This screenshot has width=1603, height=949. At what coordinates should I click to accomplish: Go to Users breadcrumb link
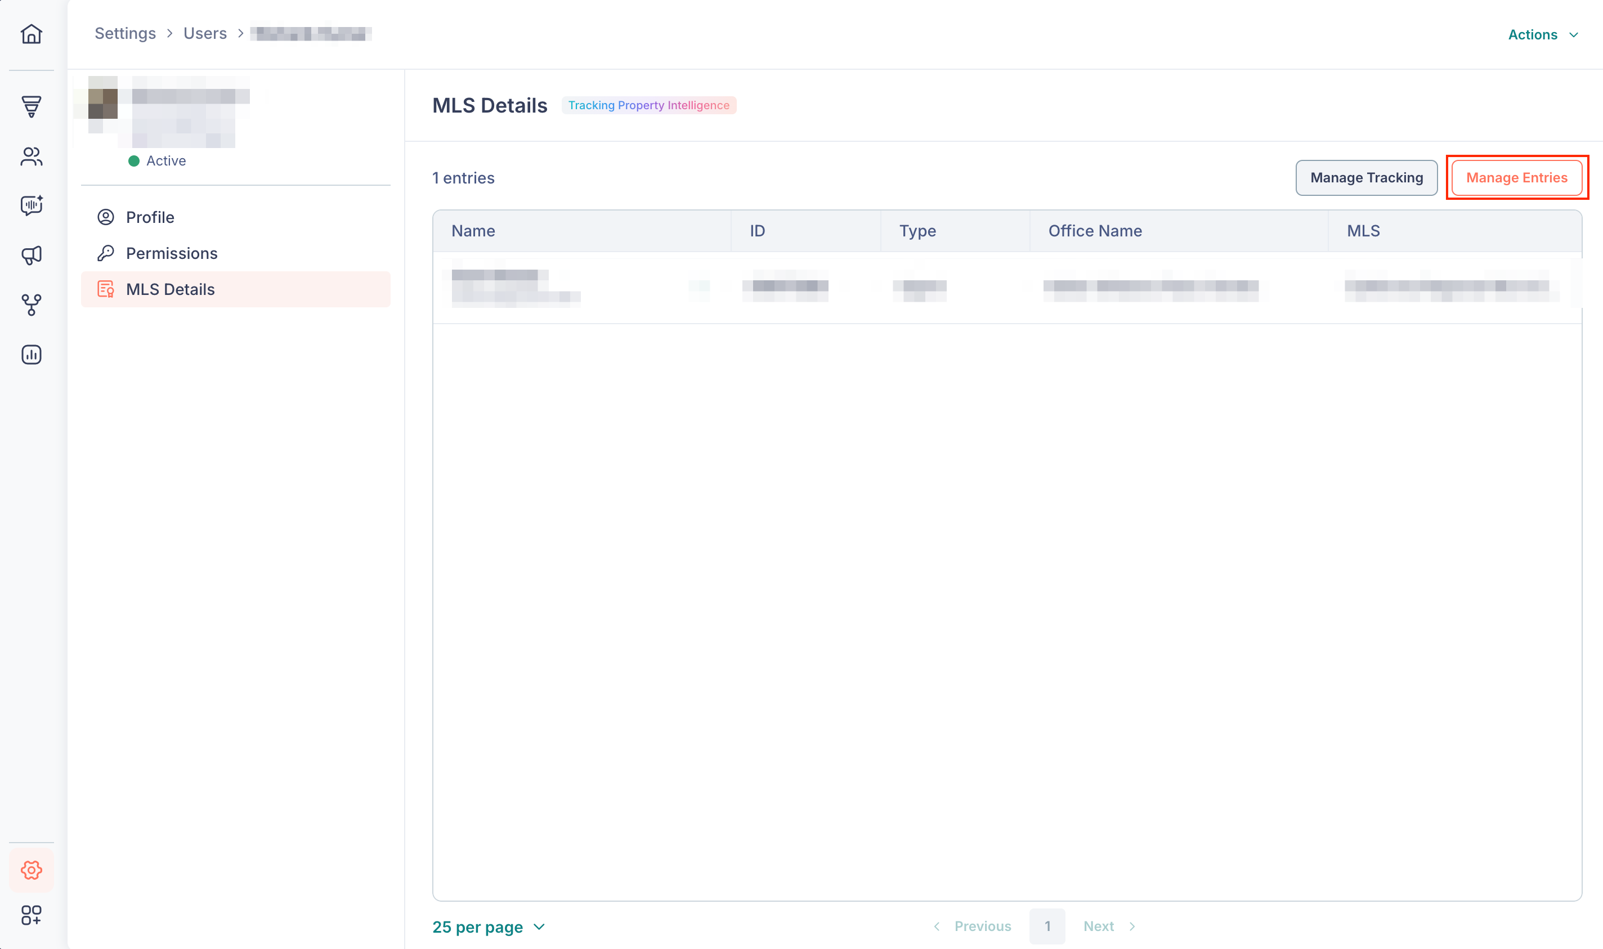point(205,33)
